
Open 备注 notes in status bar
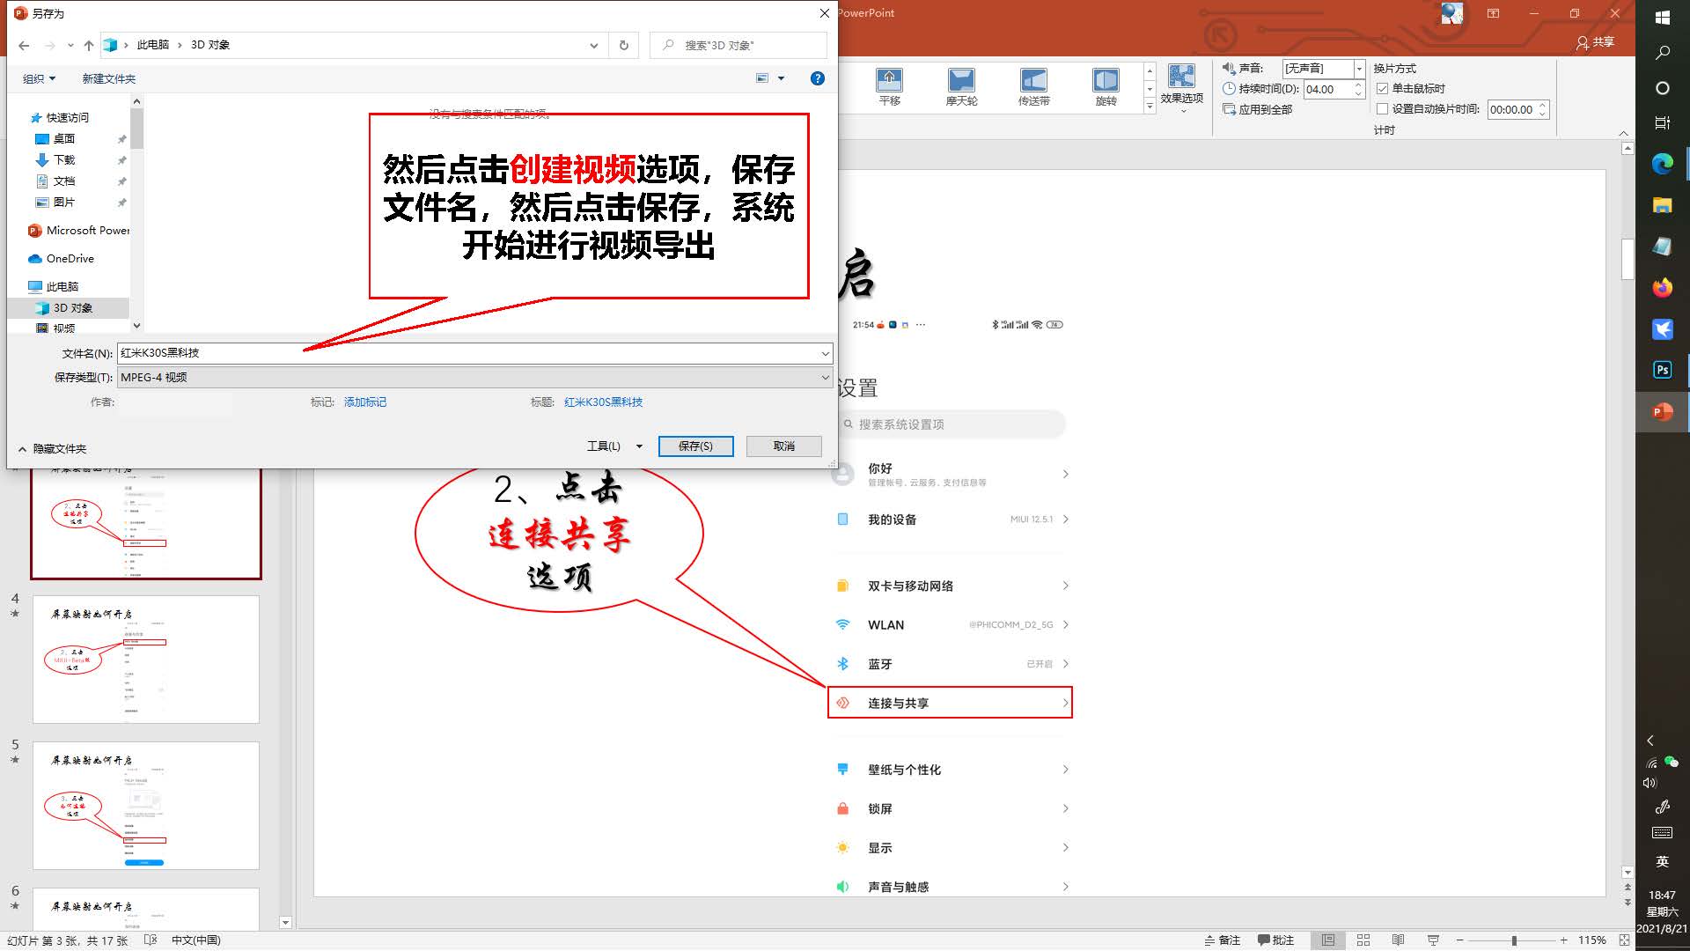pyautogui.click(x=1223, y=940)
